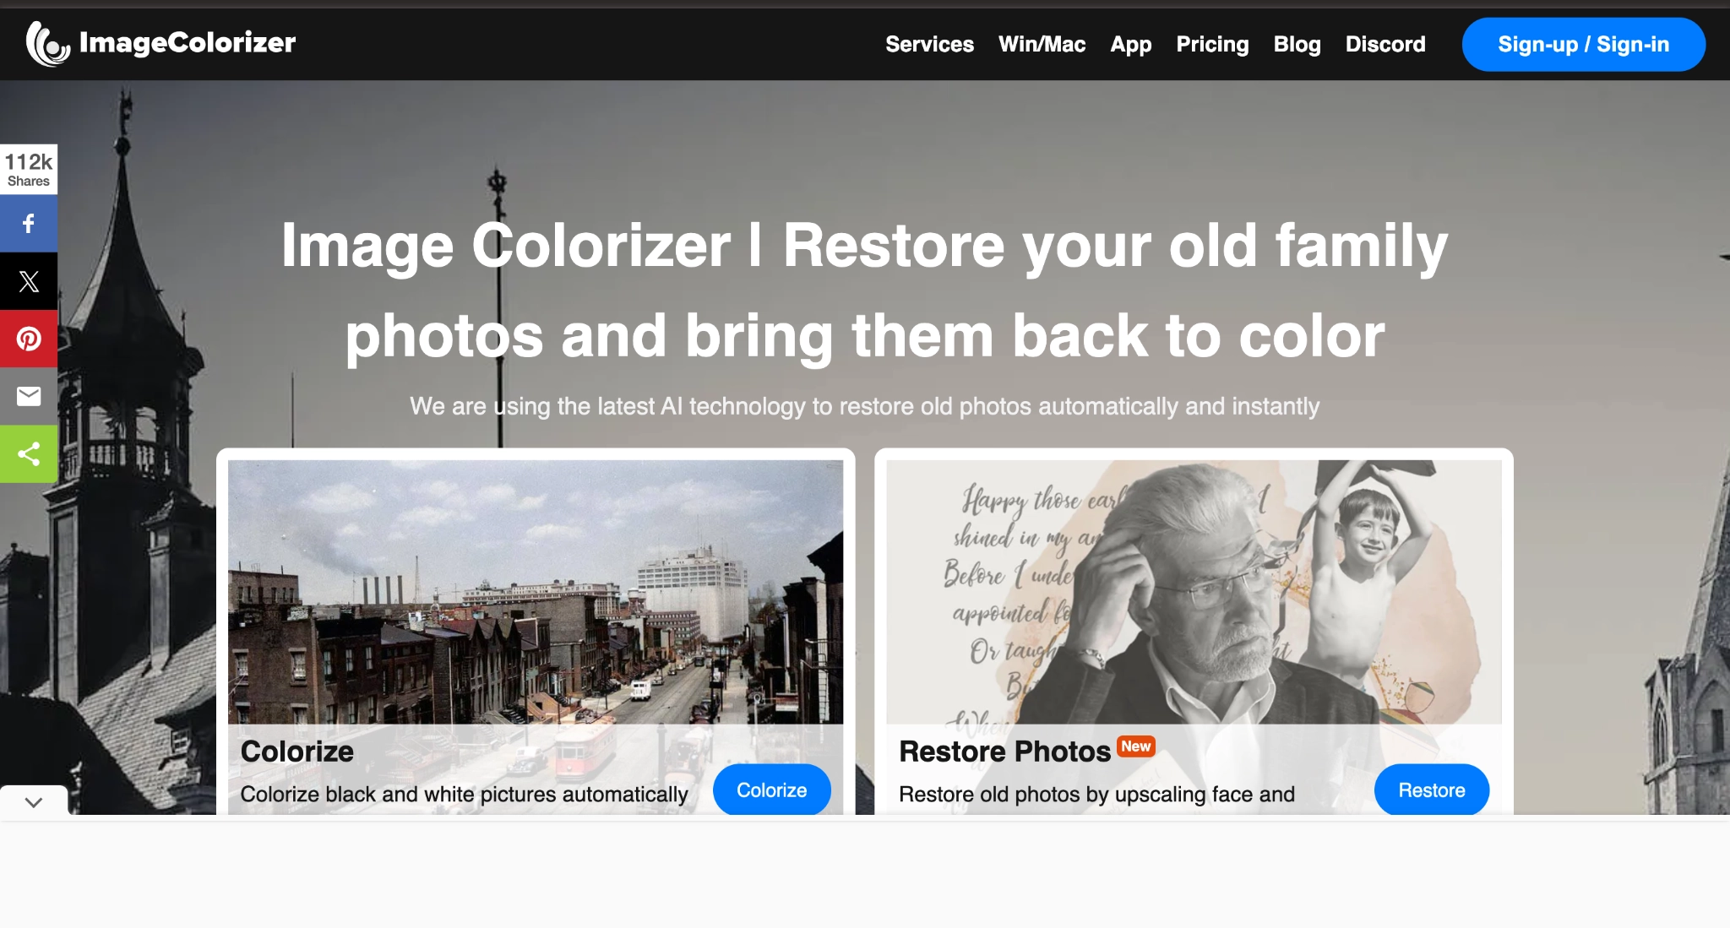Click the Sign-up / Sign-in button
Viewport: 1730px width, 928px height.
(1582, 43)
